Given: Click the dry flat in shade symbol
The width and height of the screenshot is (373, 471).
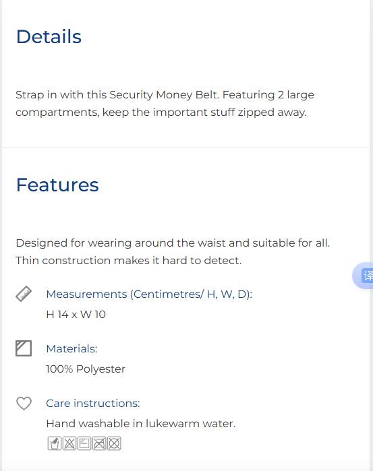Looking at the screenshot, I should [84, 443].
